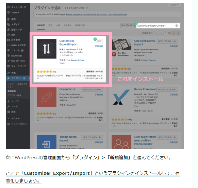
Task: Collapse menu with メニューを閉じる
Action: (x=17, y=124)
